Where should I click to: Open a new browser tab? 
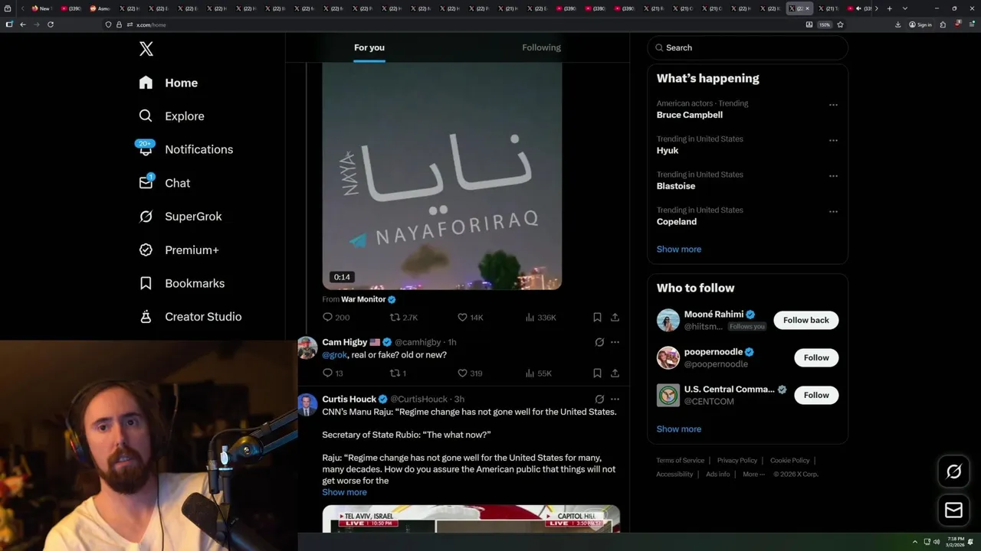889,8
